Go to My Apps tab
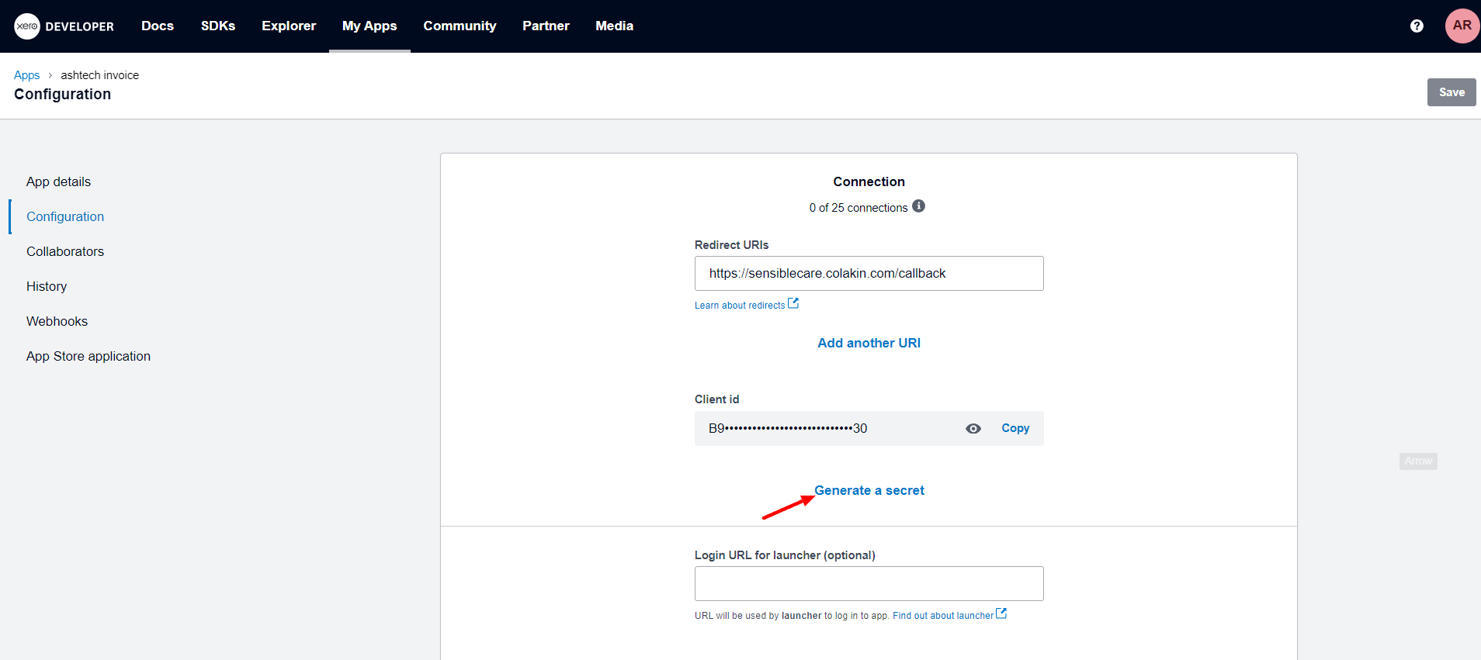The image size is (1481, 660). [x=369, y=26]
